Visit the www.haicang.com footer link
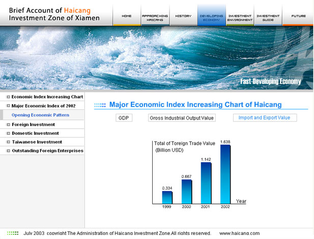The width and height of the screenshot is (314, 239). (239, 233)
